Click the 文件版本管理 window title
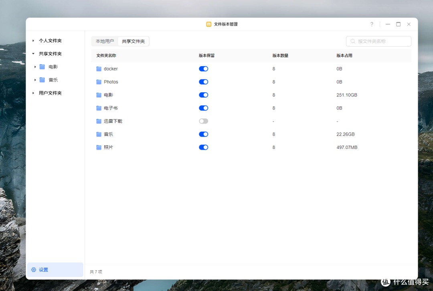Screen dimensions: 433x291 click(226, 24)
